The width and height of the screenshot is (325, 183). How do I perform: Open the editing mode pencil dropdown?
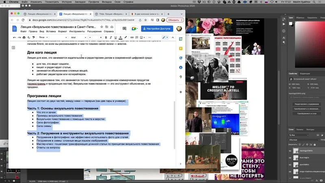165,37
